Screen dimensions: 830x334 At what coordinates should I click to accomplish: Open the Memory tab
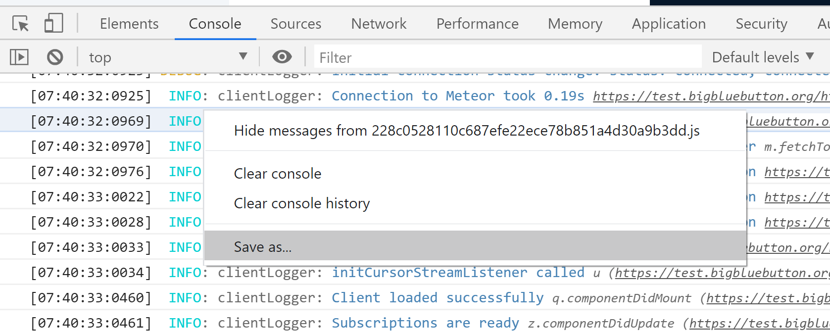(x=575, y=24)
